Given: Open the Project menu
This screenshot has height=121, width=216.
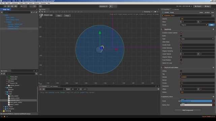Looking at the screenshot, I should (21, 3).
